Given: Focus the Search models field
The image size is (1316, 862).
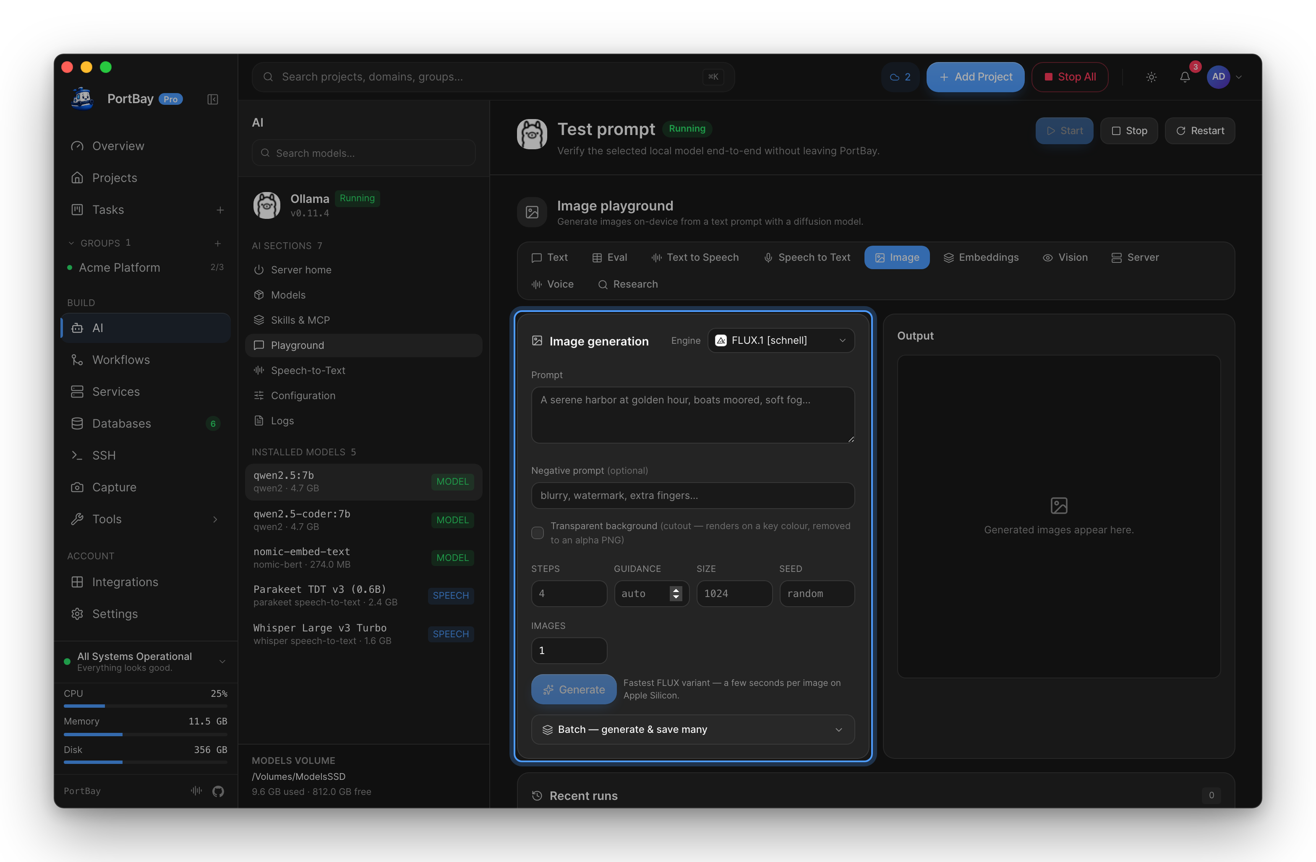Looking at the screenshot, I should coord(363,153).
